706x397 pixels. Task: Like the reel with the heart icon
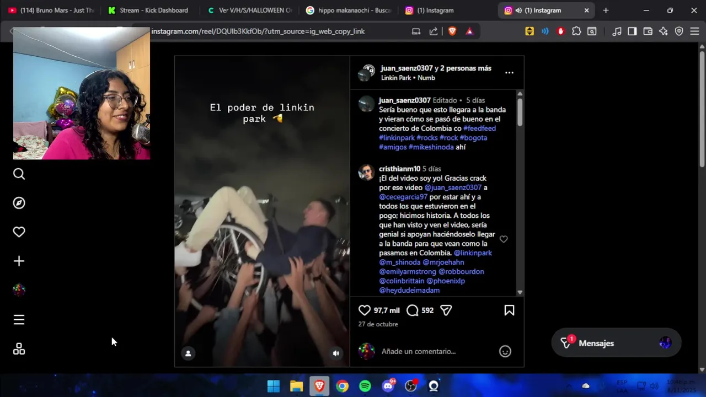(x=365, y=310)
